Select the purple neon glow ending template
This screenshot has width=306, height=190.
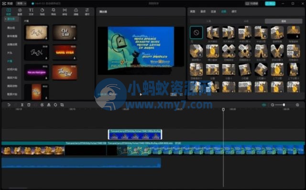(x=36, y=72)
